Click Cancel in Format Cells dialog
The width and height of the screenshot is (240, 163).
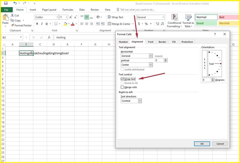(x=220, y=144)
